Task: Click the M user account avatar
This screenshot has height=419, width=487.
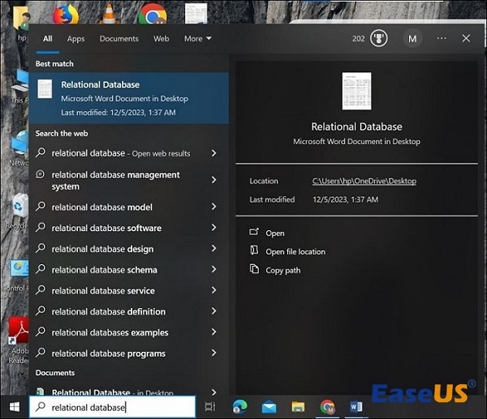Action: (x=412, y=38)
